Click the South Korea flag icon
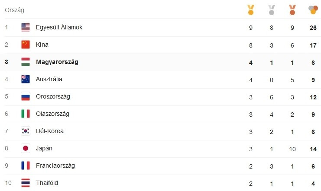Screen dimensions: 321x191 (26, 131)
